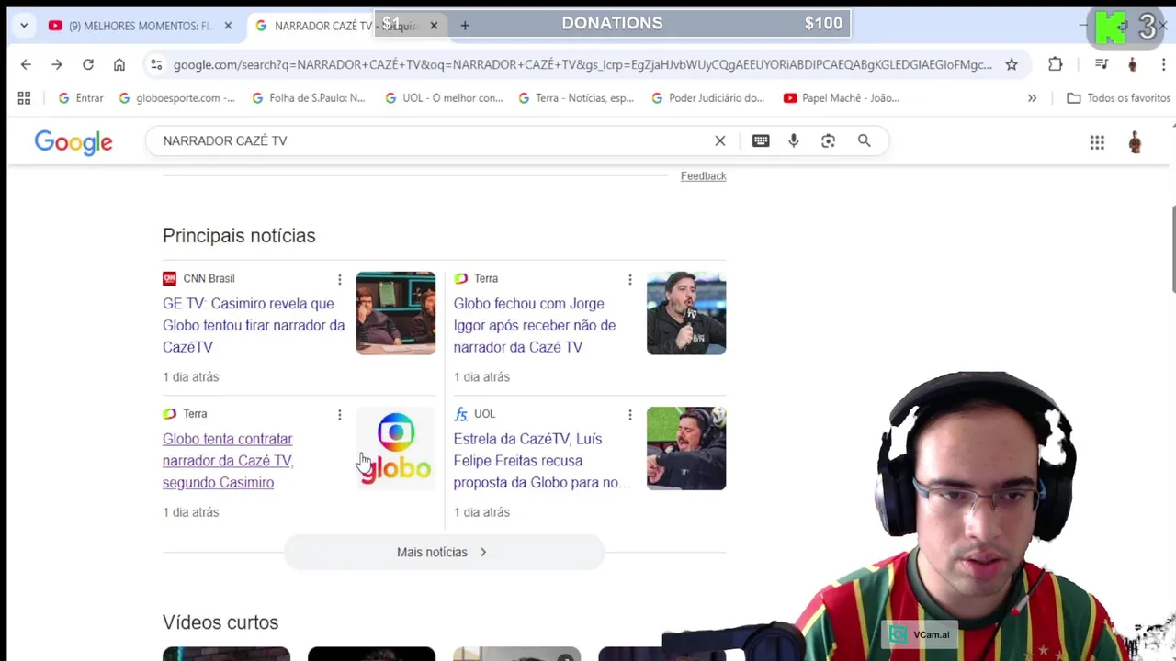The height and width of the screenshot is (661, 1176).
Task: Open options for UOL news card
Action: click(x=629, y=415)
